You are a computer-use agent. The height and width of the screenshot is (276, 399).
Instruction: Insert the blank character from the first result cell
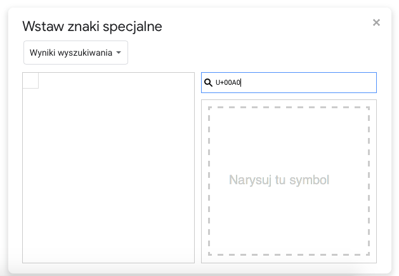pos(30,81)
